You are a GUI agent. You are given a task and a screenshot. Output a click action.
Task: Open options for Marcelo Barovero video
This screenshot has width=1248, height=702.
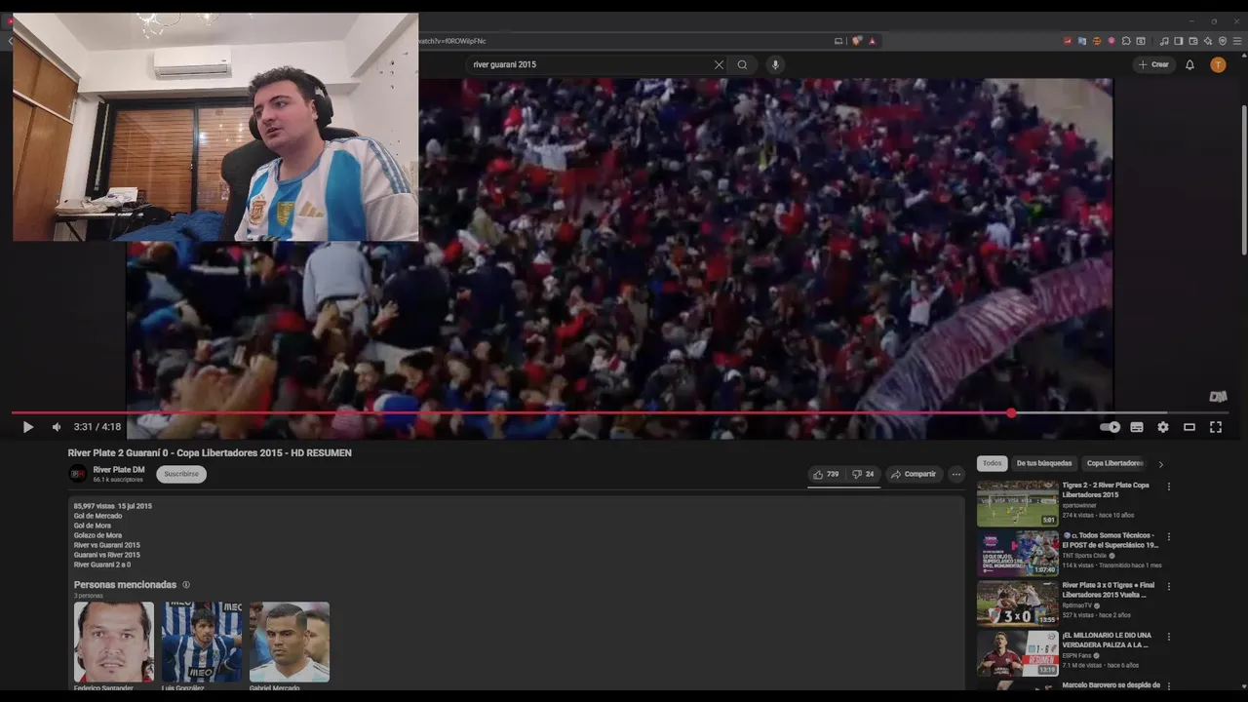click(1169, 686)
